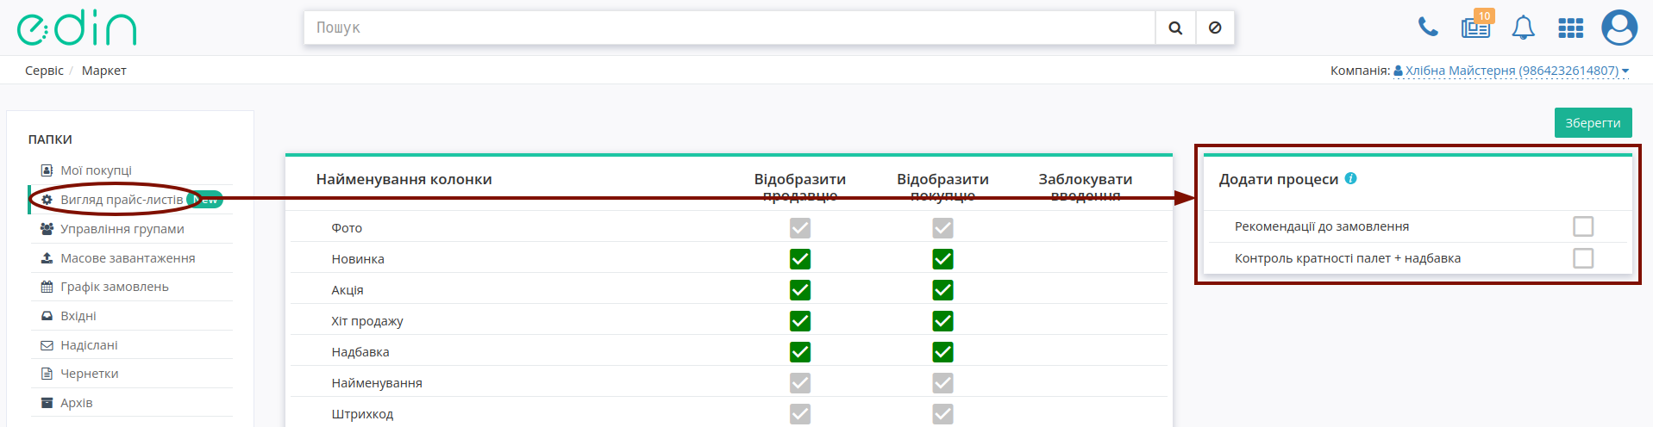1653x427 pixels.
Task: Click the Додати процеси heading
Action: click(1278, 179)
